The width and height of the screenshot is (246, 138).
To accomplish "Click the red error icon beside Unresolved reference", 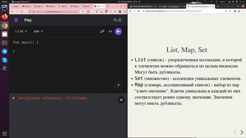I will (14, 98).
